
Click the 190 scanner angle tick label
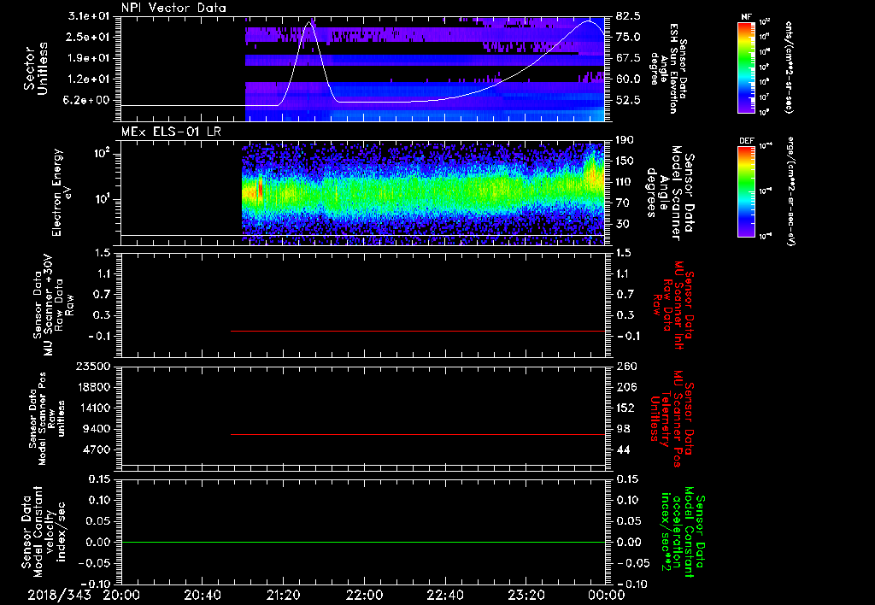626,140
